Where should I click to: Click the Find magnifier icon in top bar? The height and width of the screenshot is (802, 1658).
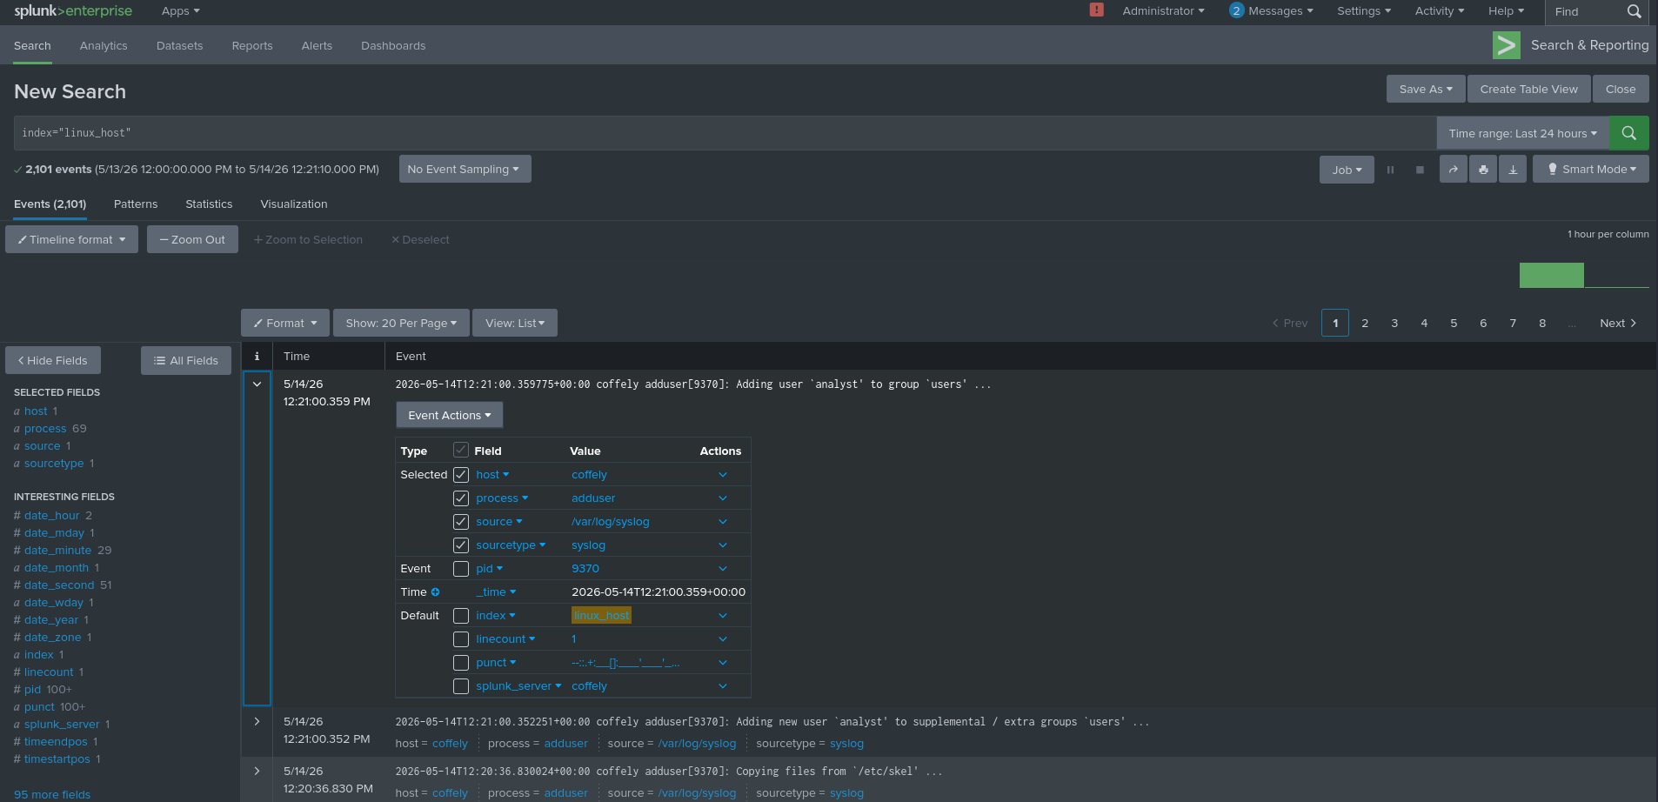pyautogui.click(x=1634, y=11)
